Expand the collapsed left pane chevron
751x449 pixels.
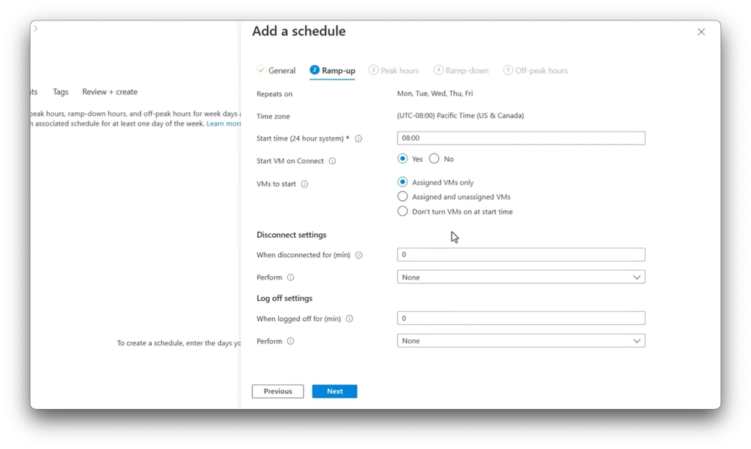pos(35,29)
